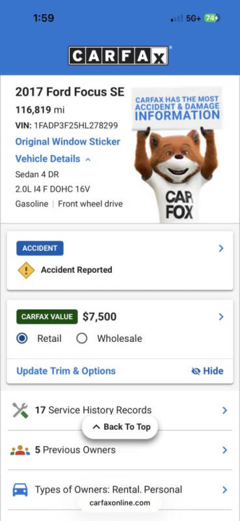Viewport: 240px width, 521px height.
Task: Click the colored people Previous Owners icon
Action: (20, 450)
